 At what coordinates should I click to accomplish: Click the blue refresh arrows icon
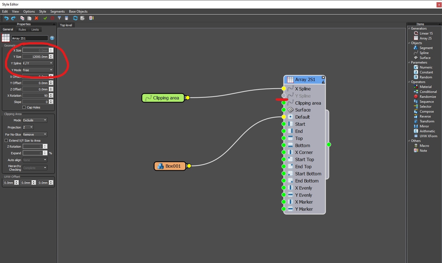[x=75, y=18]
